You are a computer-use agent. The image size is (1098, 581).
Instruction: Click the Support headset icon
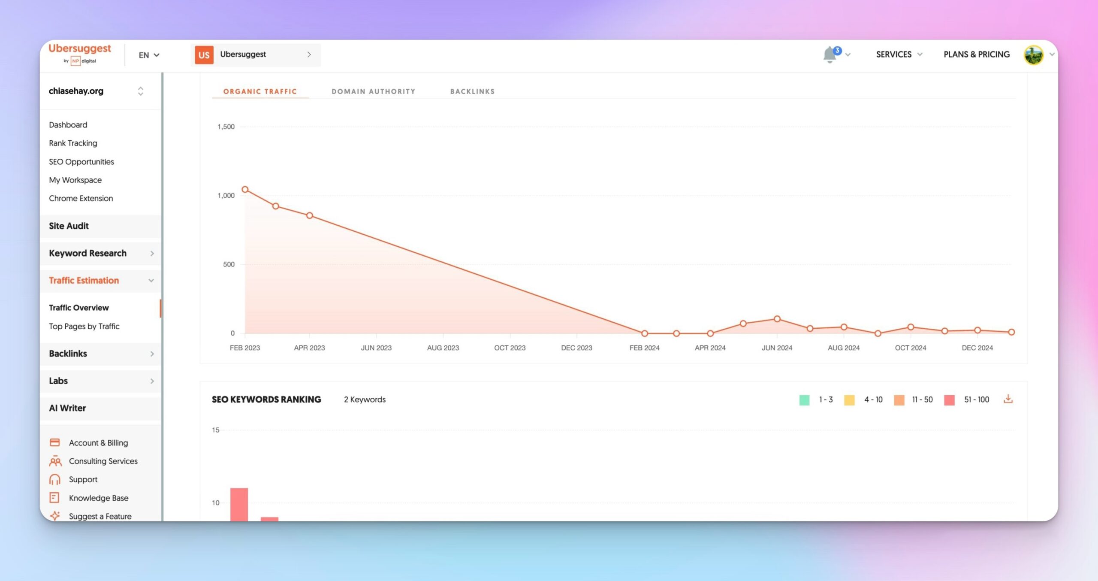tap(54, 479)
